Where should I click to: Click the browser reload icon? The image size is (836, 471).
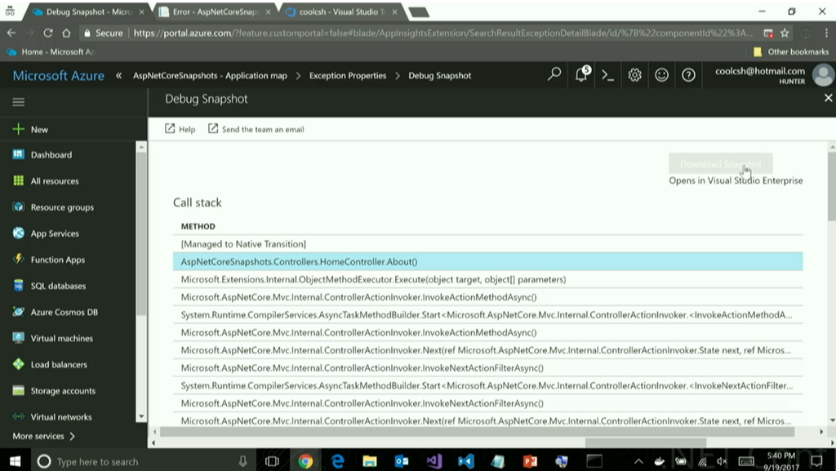pyautogui.click(x=48, y=33)
